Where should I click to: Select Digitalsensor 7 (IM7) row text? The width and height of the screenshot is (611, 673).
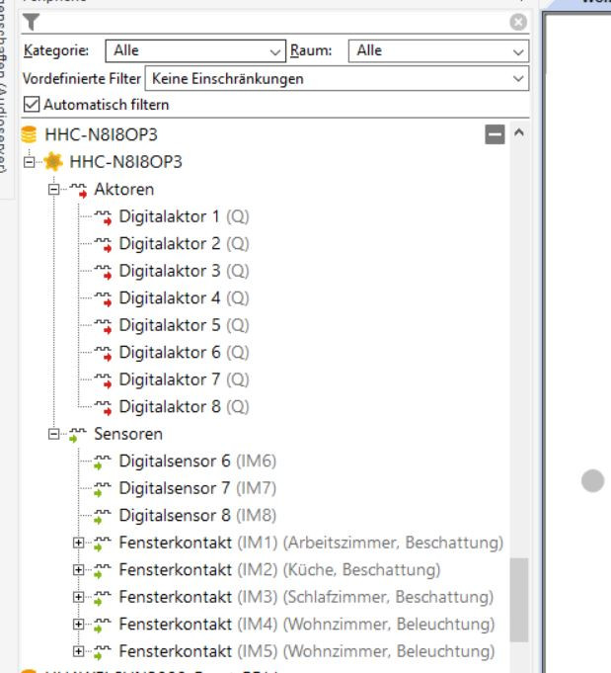tap(197, 488)
